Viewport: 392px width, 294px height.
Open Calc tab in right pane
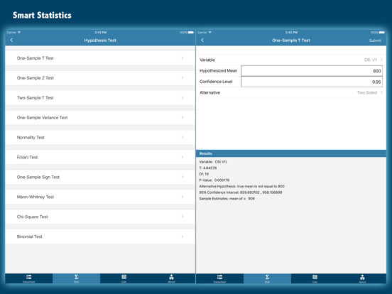click(x=315, y=278)
